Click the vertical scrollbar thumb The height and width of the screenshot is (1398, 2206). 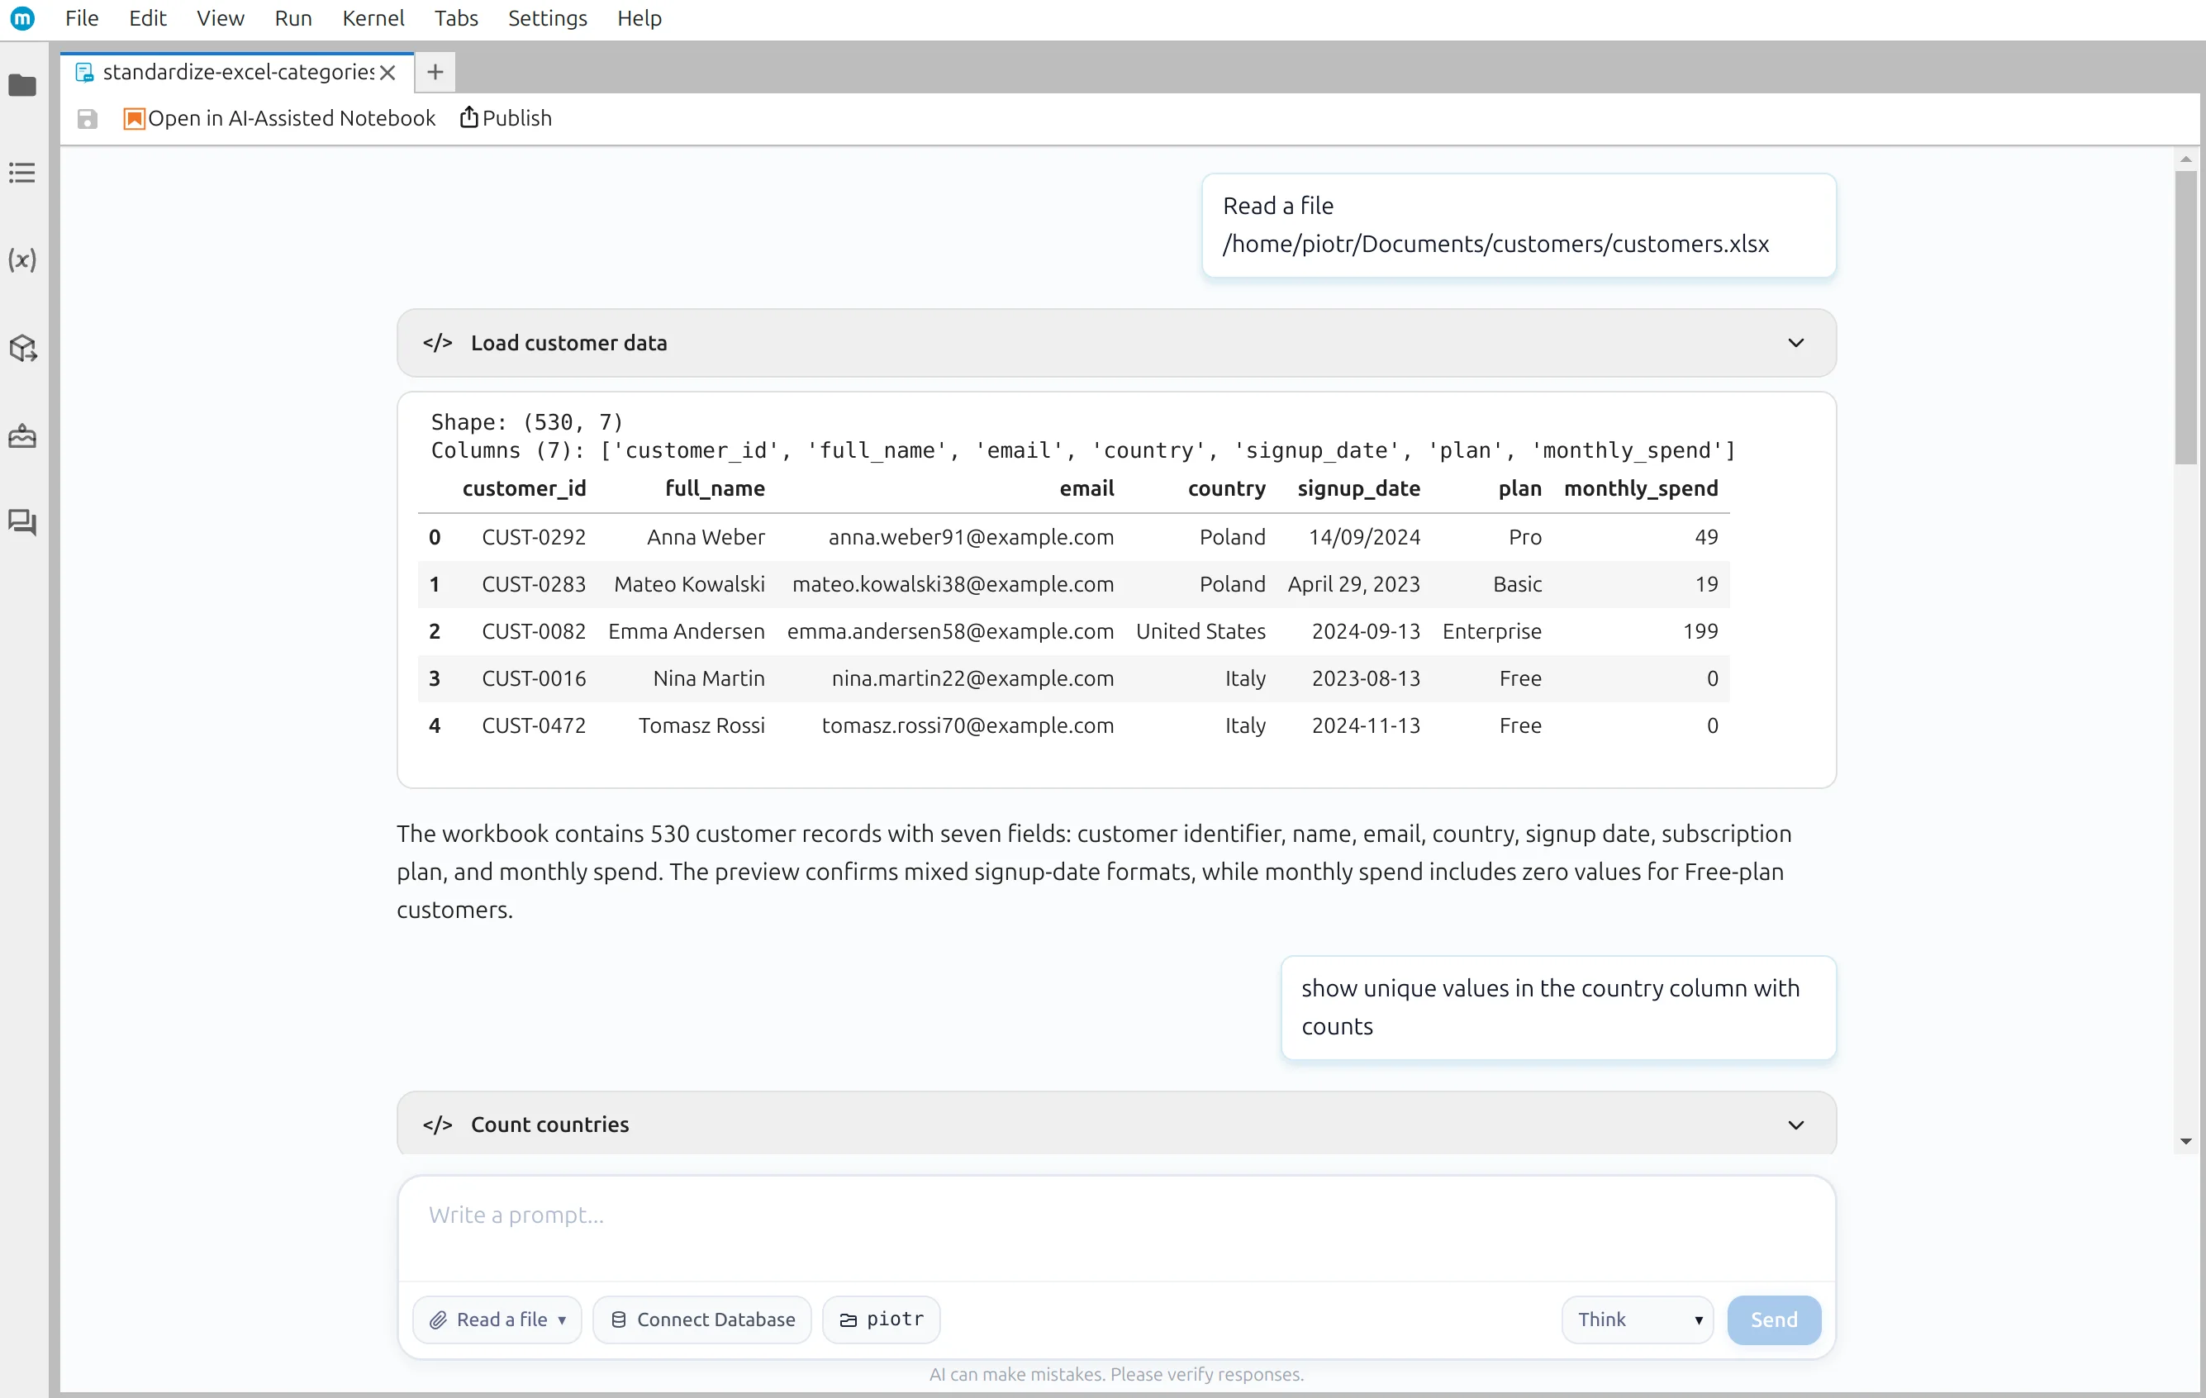coord(2185,316)
